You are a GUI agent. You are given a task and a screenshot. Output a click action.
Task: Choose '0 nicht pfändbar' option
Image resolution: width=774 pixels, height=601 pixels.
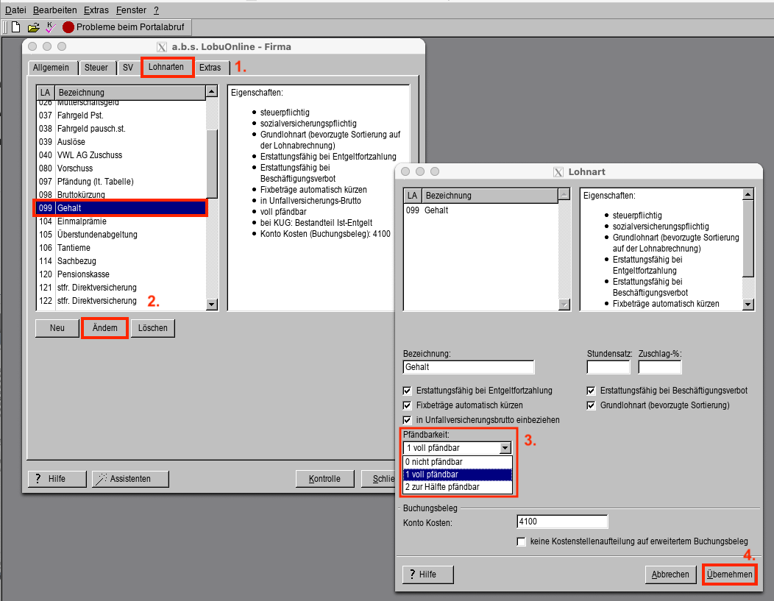click(x=457, y=462)
